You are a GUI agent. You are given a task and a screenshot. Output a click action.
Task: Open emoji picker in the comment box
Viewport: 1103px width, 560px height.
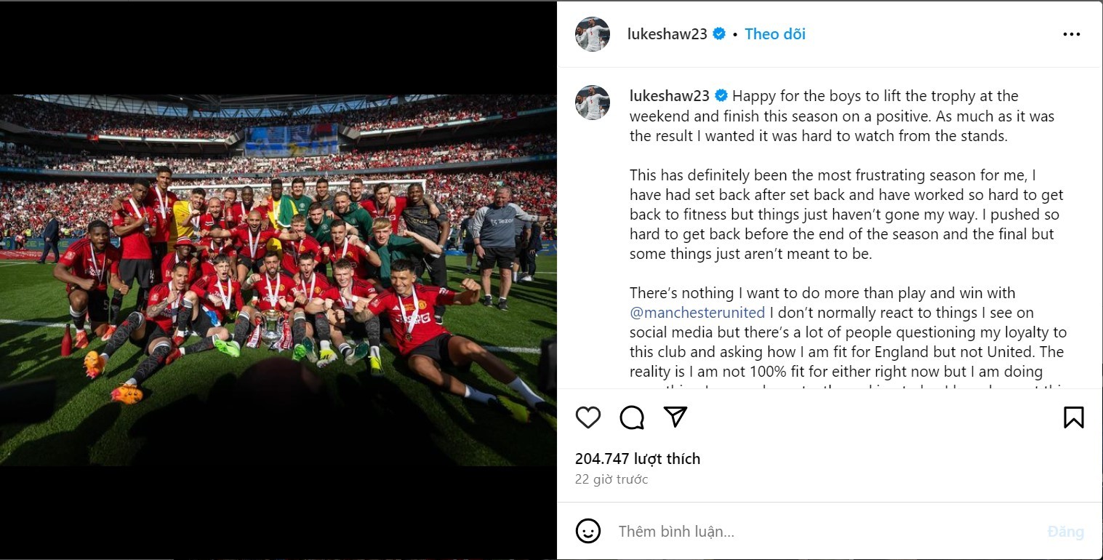pos(588,531)
